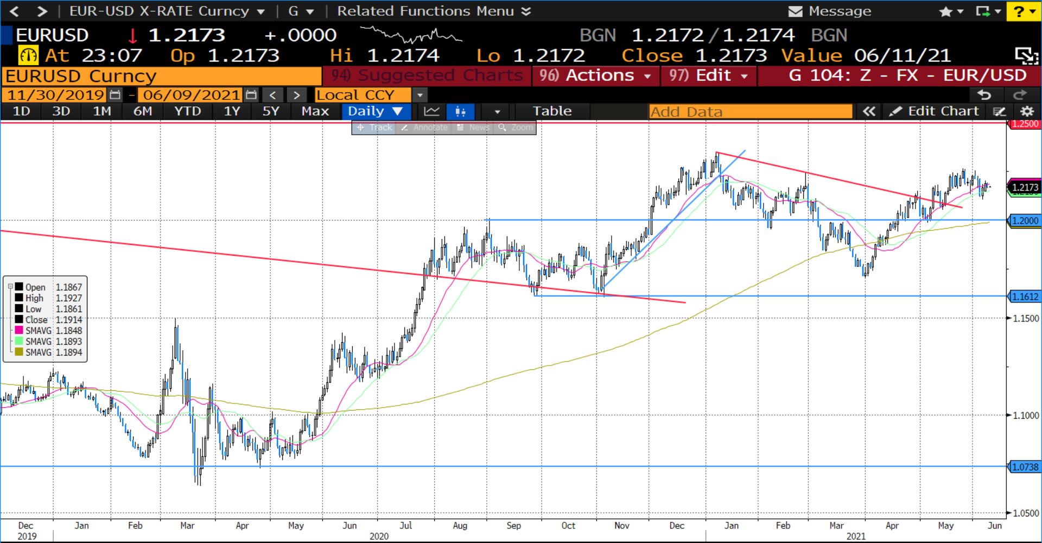Viewport: 1042px width, 543px height.
Task: Click the olive SMAVG legend swatch
Action: (19, 352)
